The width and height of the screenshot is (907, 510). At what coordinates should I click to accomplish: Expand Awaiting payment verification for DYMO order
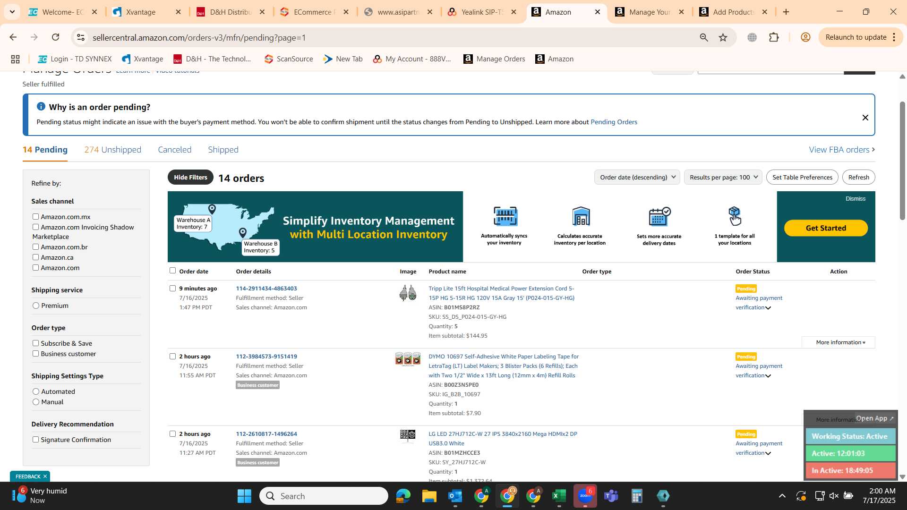(768, 376)
